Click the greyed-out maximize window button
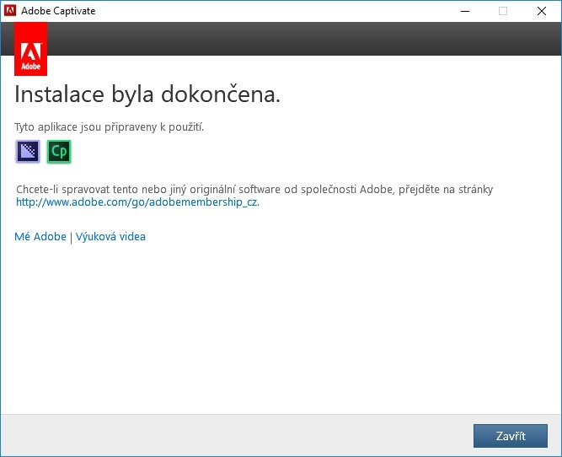 [503, 11]
